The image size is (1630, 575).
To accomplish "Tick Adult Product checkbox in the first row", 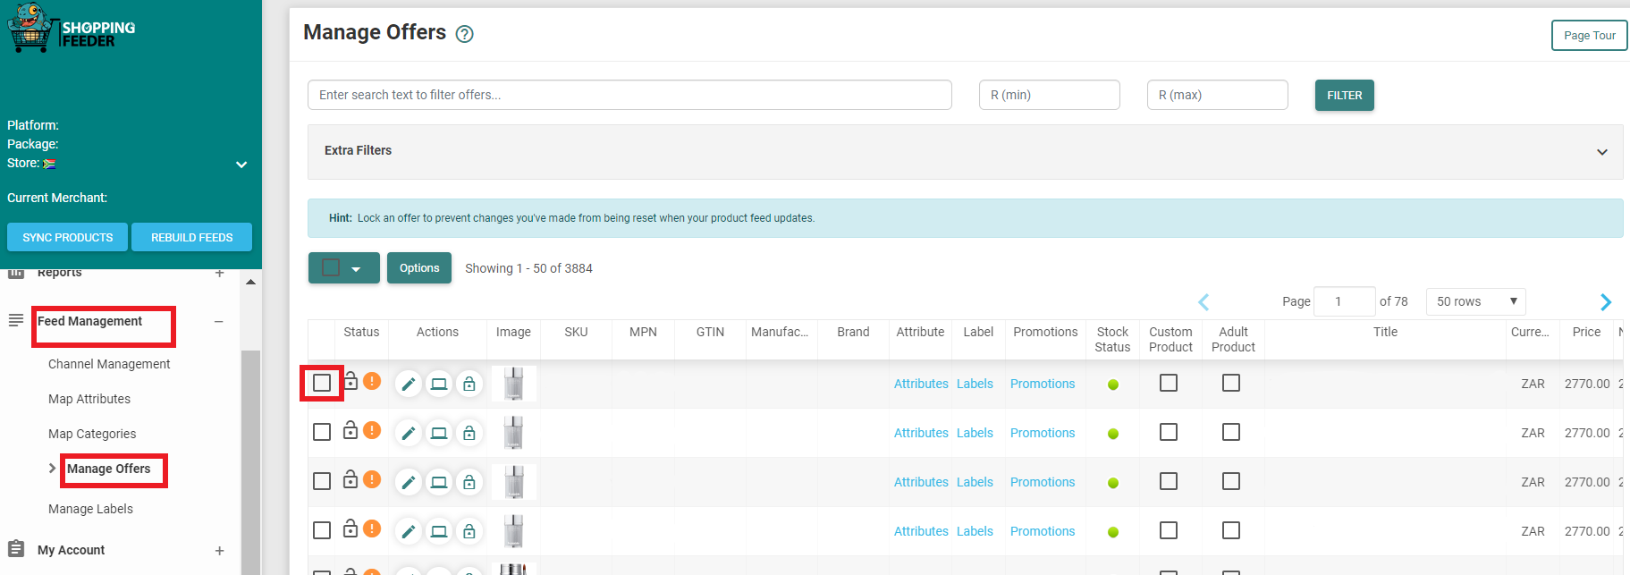I will tap(1231, 383).
